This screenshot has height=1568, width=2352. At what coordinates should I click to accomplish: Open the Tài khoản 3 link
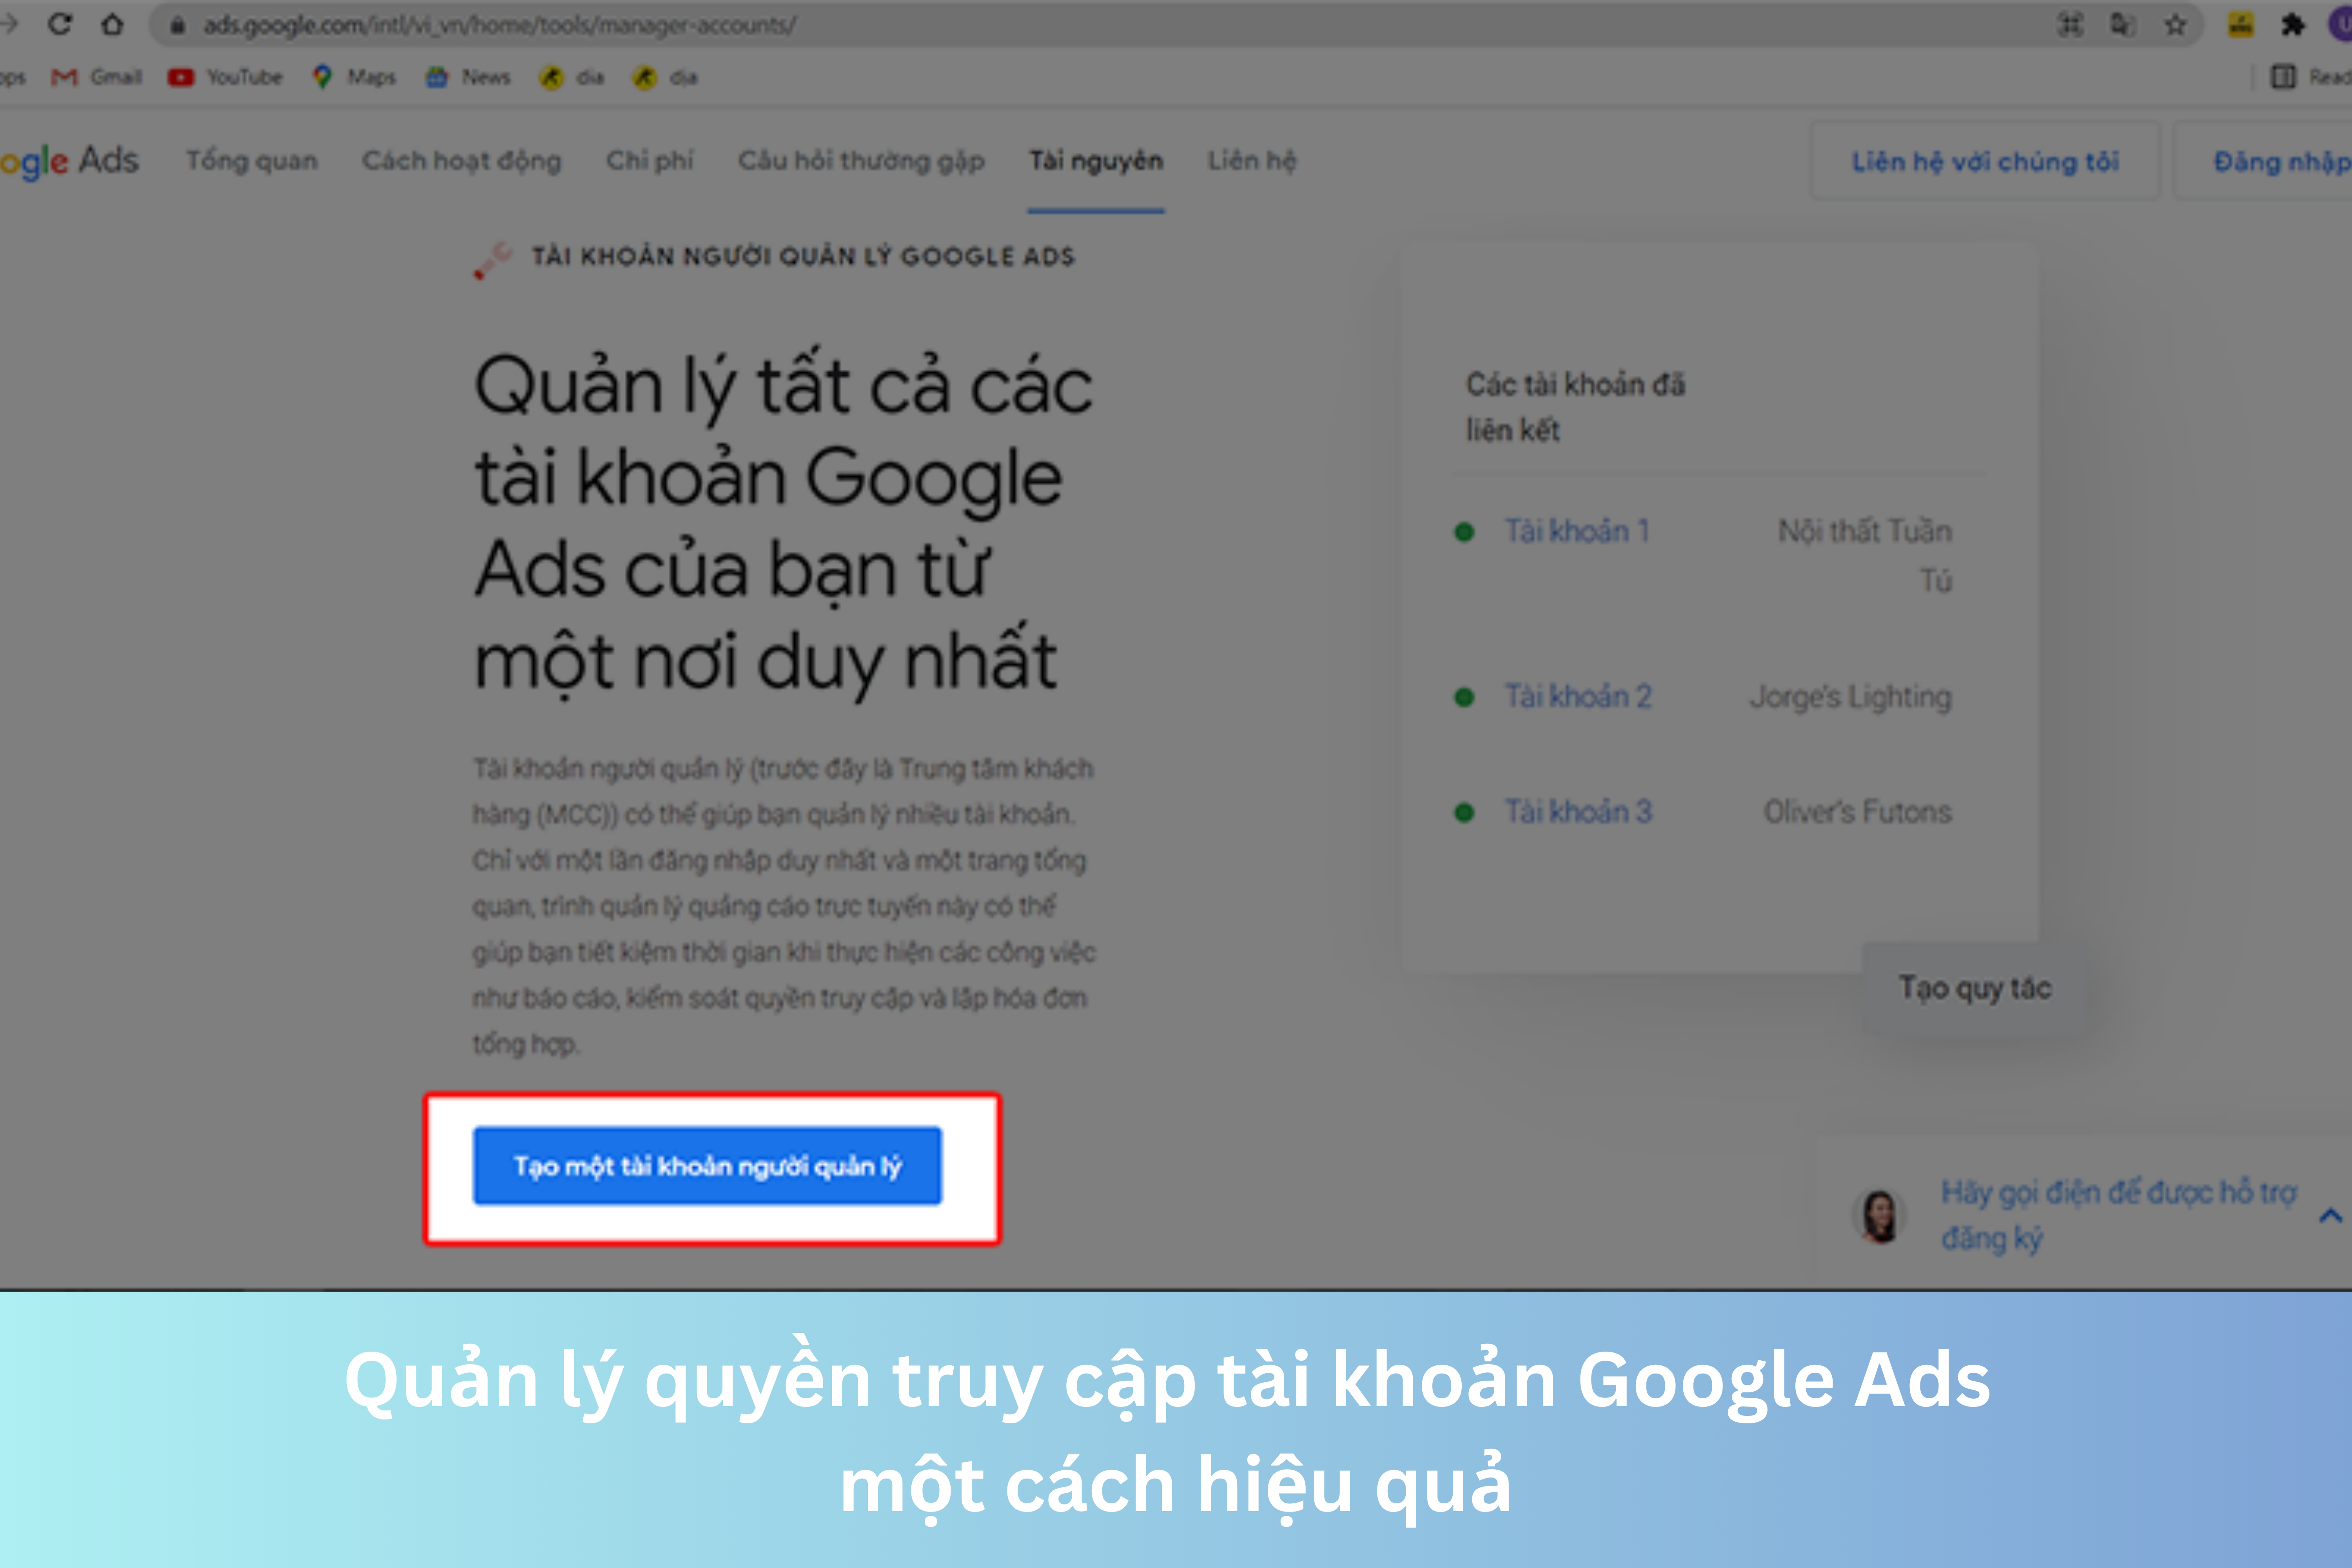1578,811
